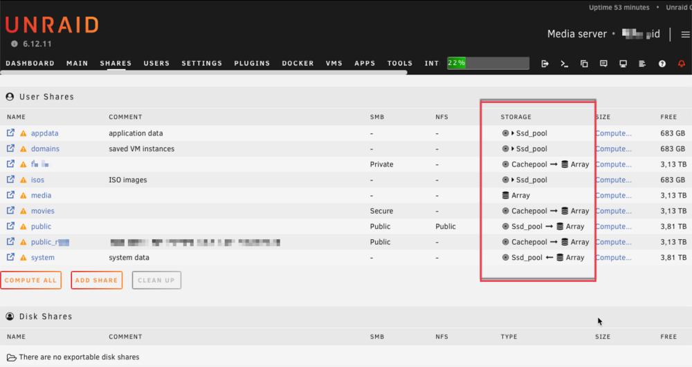Switch to the Tools tab
Screen dimensions: 692x367
click(400, 64)
